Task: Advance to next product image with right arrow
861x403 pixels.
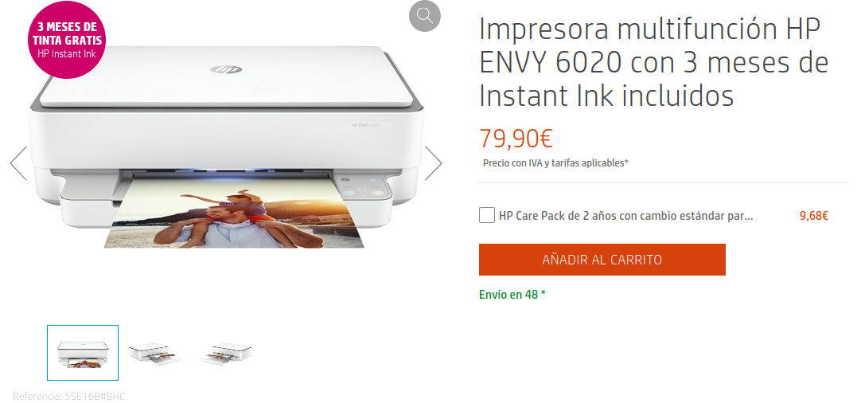Action: pos(433,163)
